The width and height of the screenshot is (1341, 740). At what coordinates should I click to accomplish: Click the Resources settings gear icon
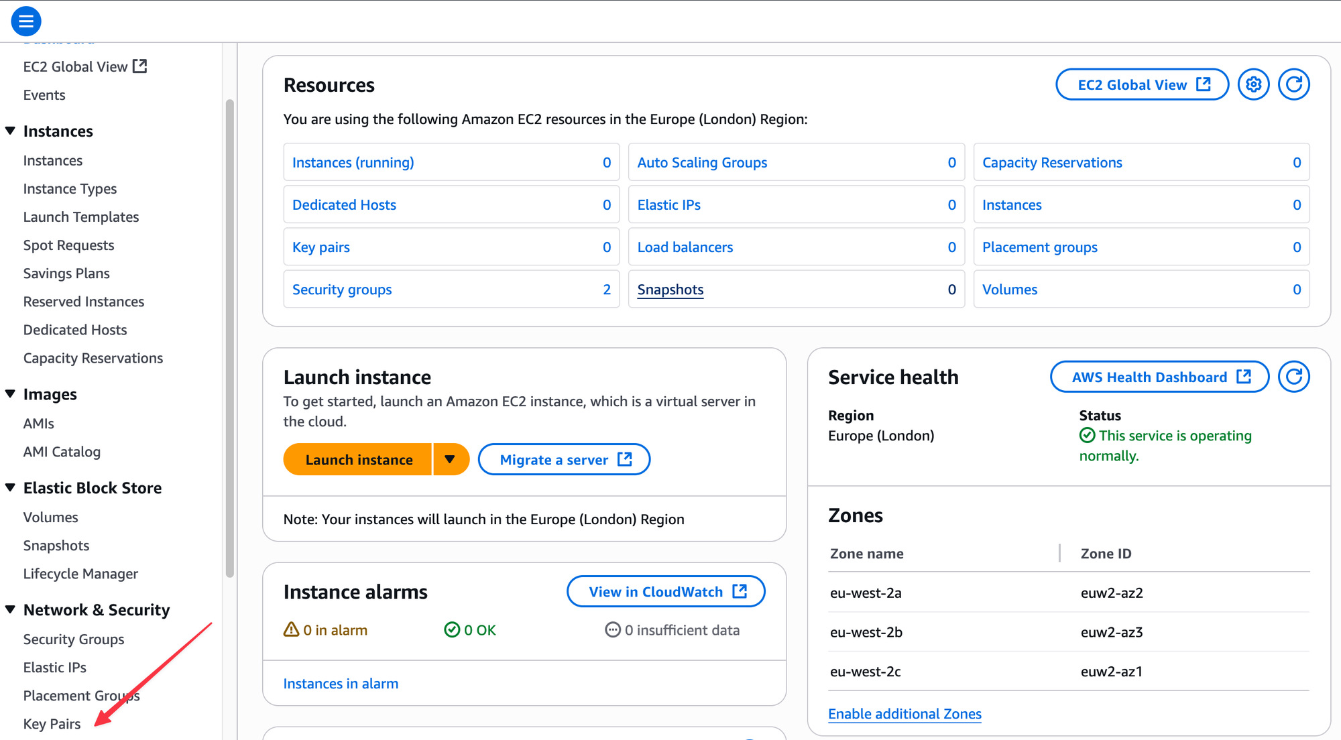pyautogui.click(x=1253, y=84)
